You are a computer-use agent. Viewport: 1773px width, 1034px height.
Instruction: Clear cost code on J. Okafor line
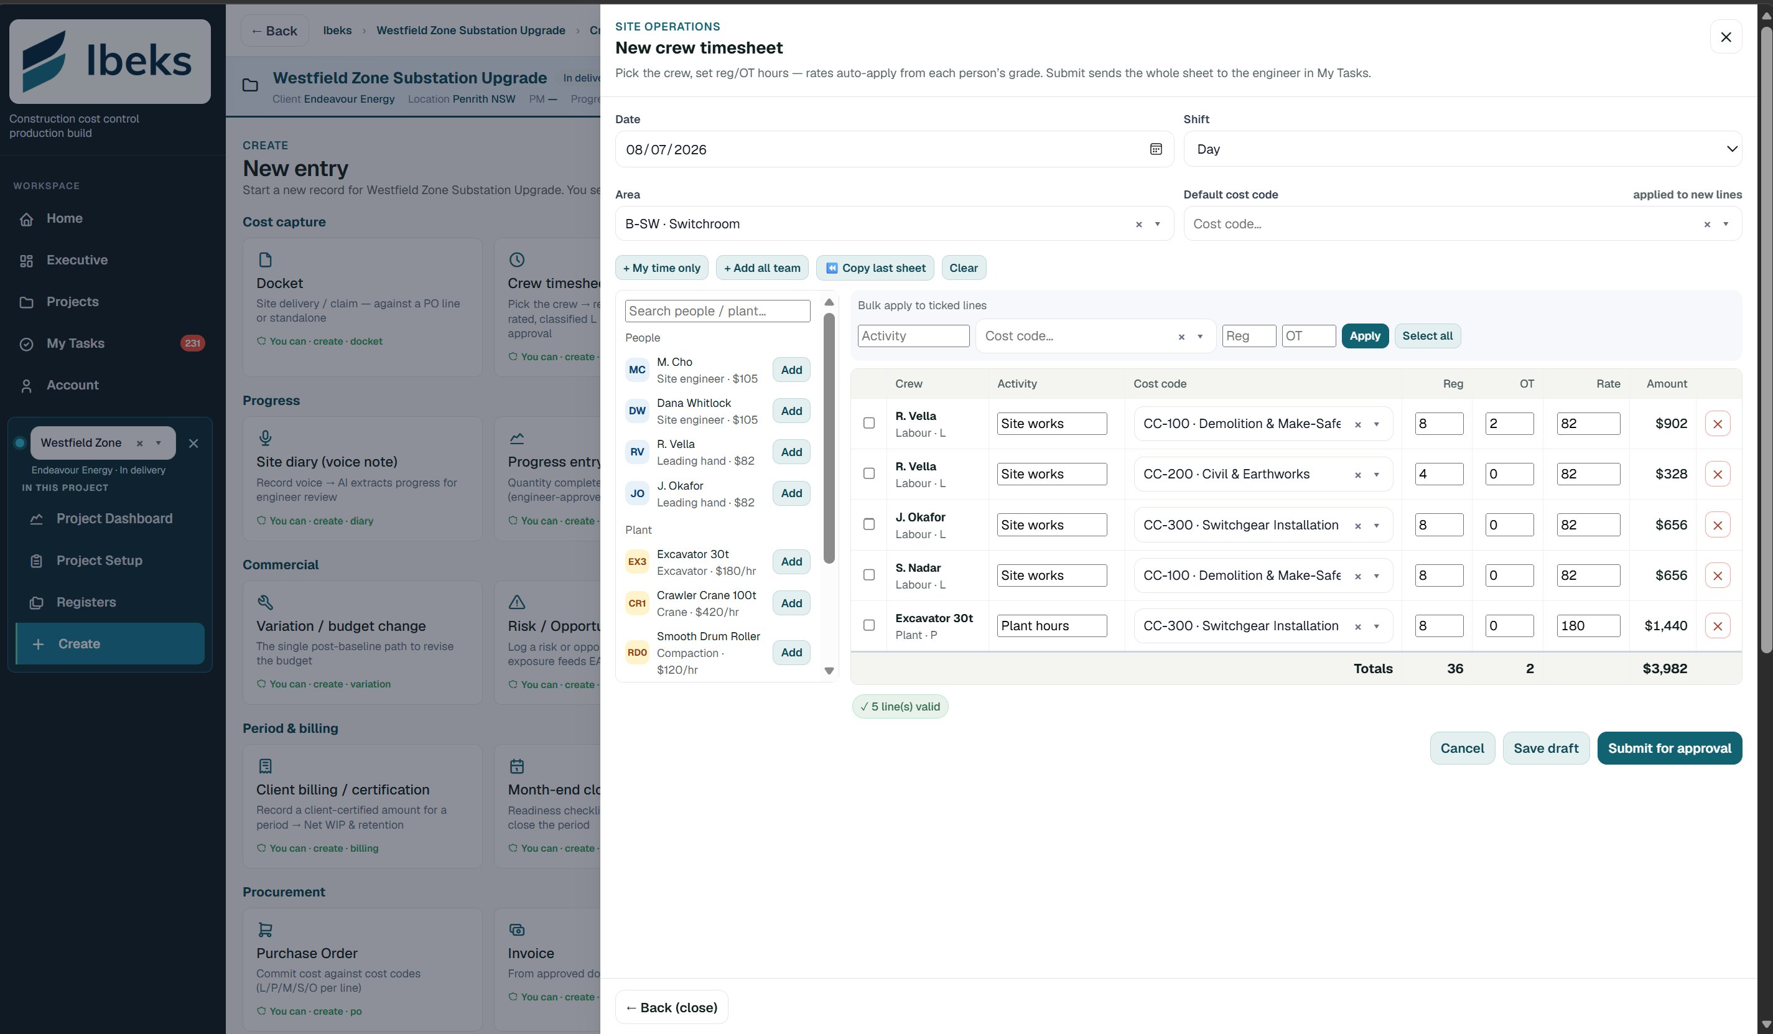tap(1358, 526)
